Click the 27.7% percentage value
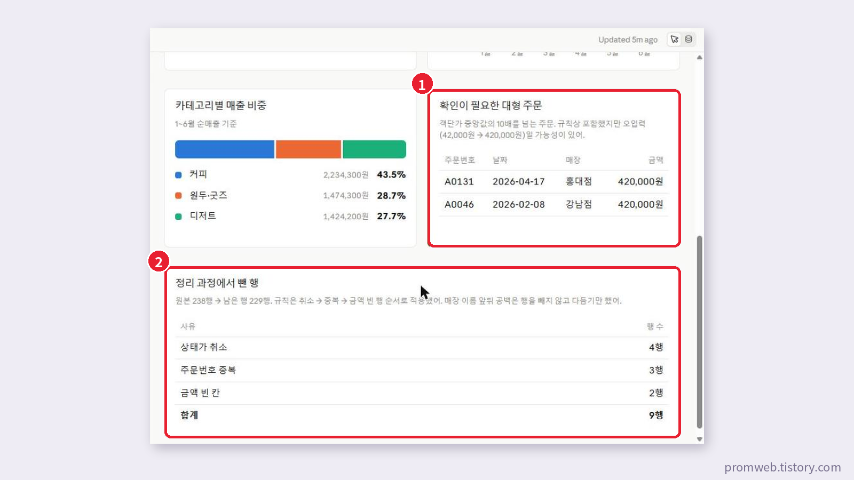The width and height of the screenshot is (854, 480). coord(391,216)
